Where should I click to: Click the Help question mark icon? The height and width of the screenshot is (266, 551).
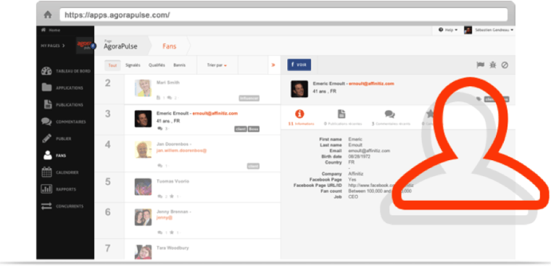441,30
